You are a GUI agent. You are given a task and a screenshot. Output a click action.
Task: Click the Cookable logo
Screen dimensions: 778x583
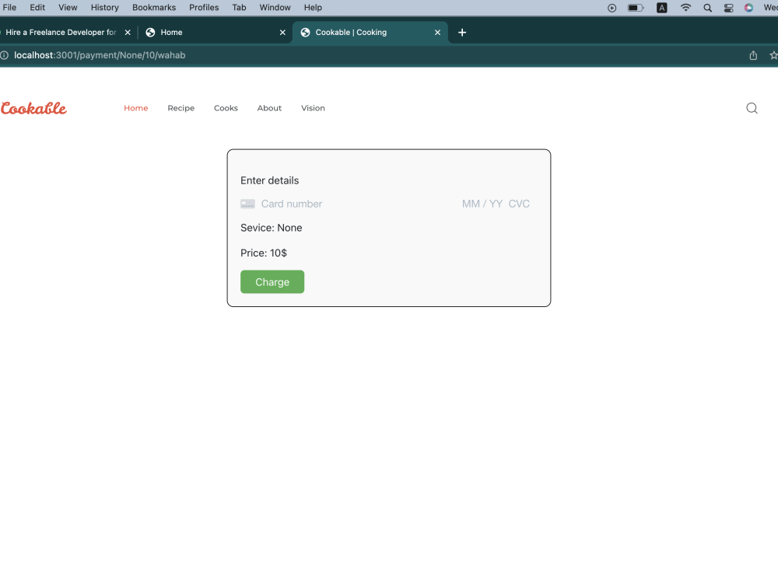click(33, 108)
